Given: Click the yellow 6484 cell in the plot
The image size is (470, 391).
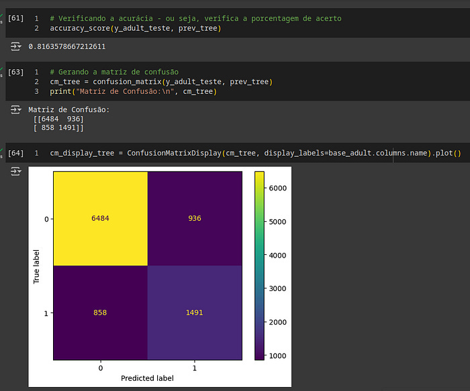Looking at the screenshot, I should pos(101,218).
